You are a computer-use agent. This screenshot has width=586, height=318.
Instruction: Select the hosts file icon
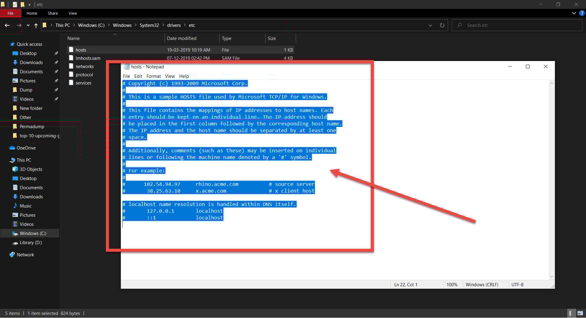(x=71, y=49)
